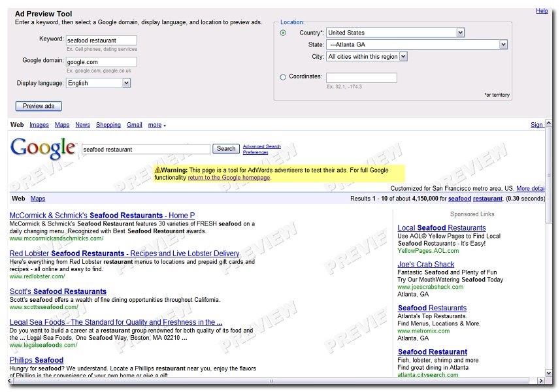This screenshot has width=560, height=392.
Task: Click the 'seafood' definition link in results bar
Action: 459,199
